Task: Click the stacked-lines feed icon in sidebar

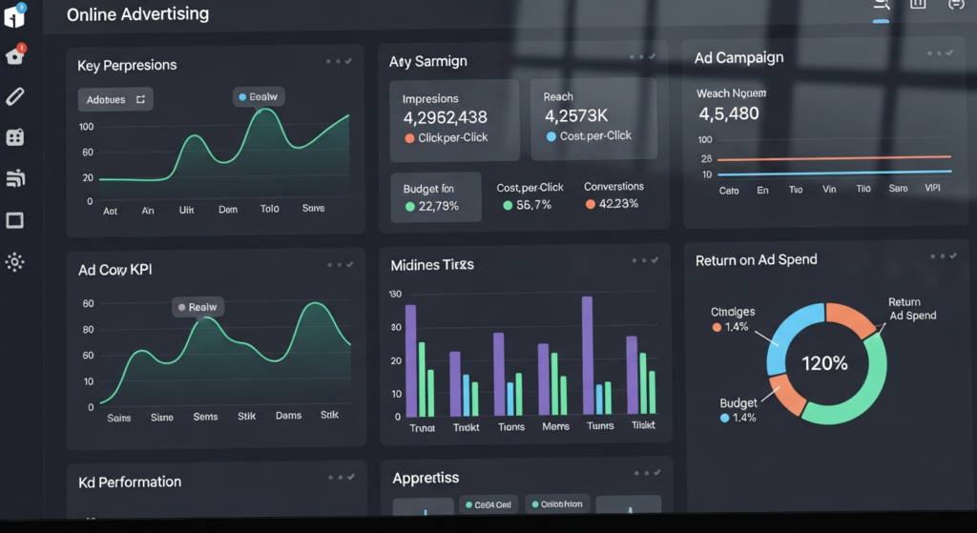Action: coord(14,178)
